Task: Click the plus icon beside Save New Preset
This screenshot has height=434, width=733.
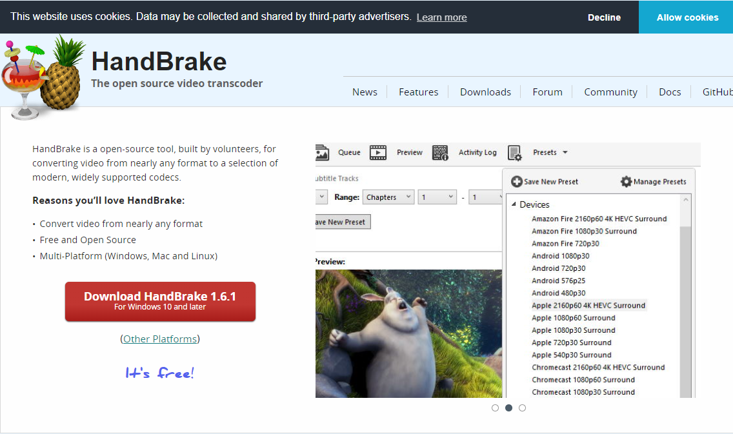Action: pyautogui.click(x=517, y=181)
